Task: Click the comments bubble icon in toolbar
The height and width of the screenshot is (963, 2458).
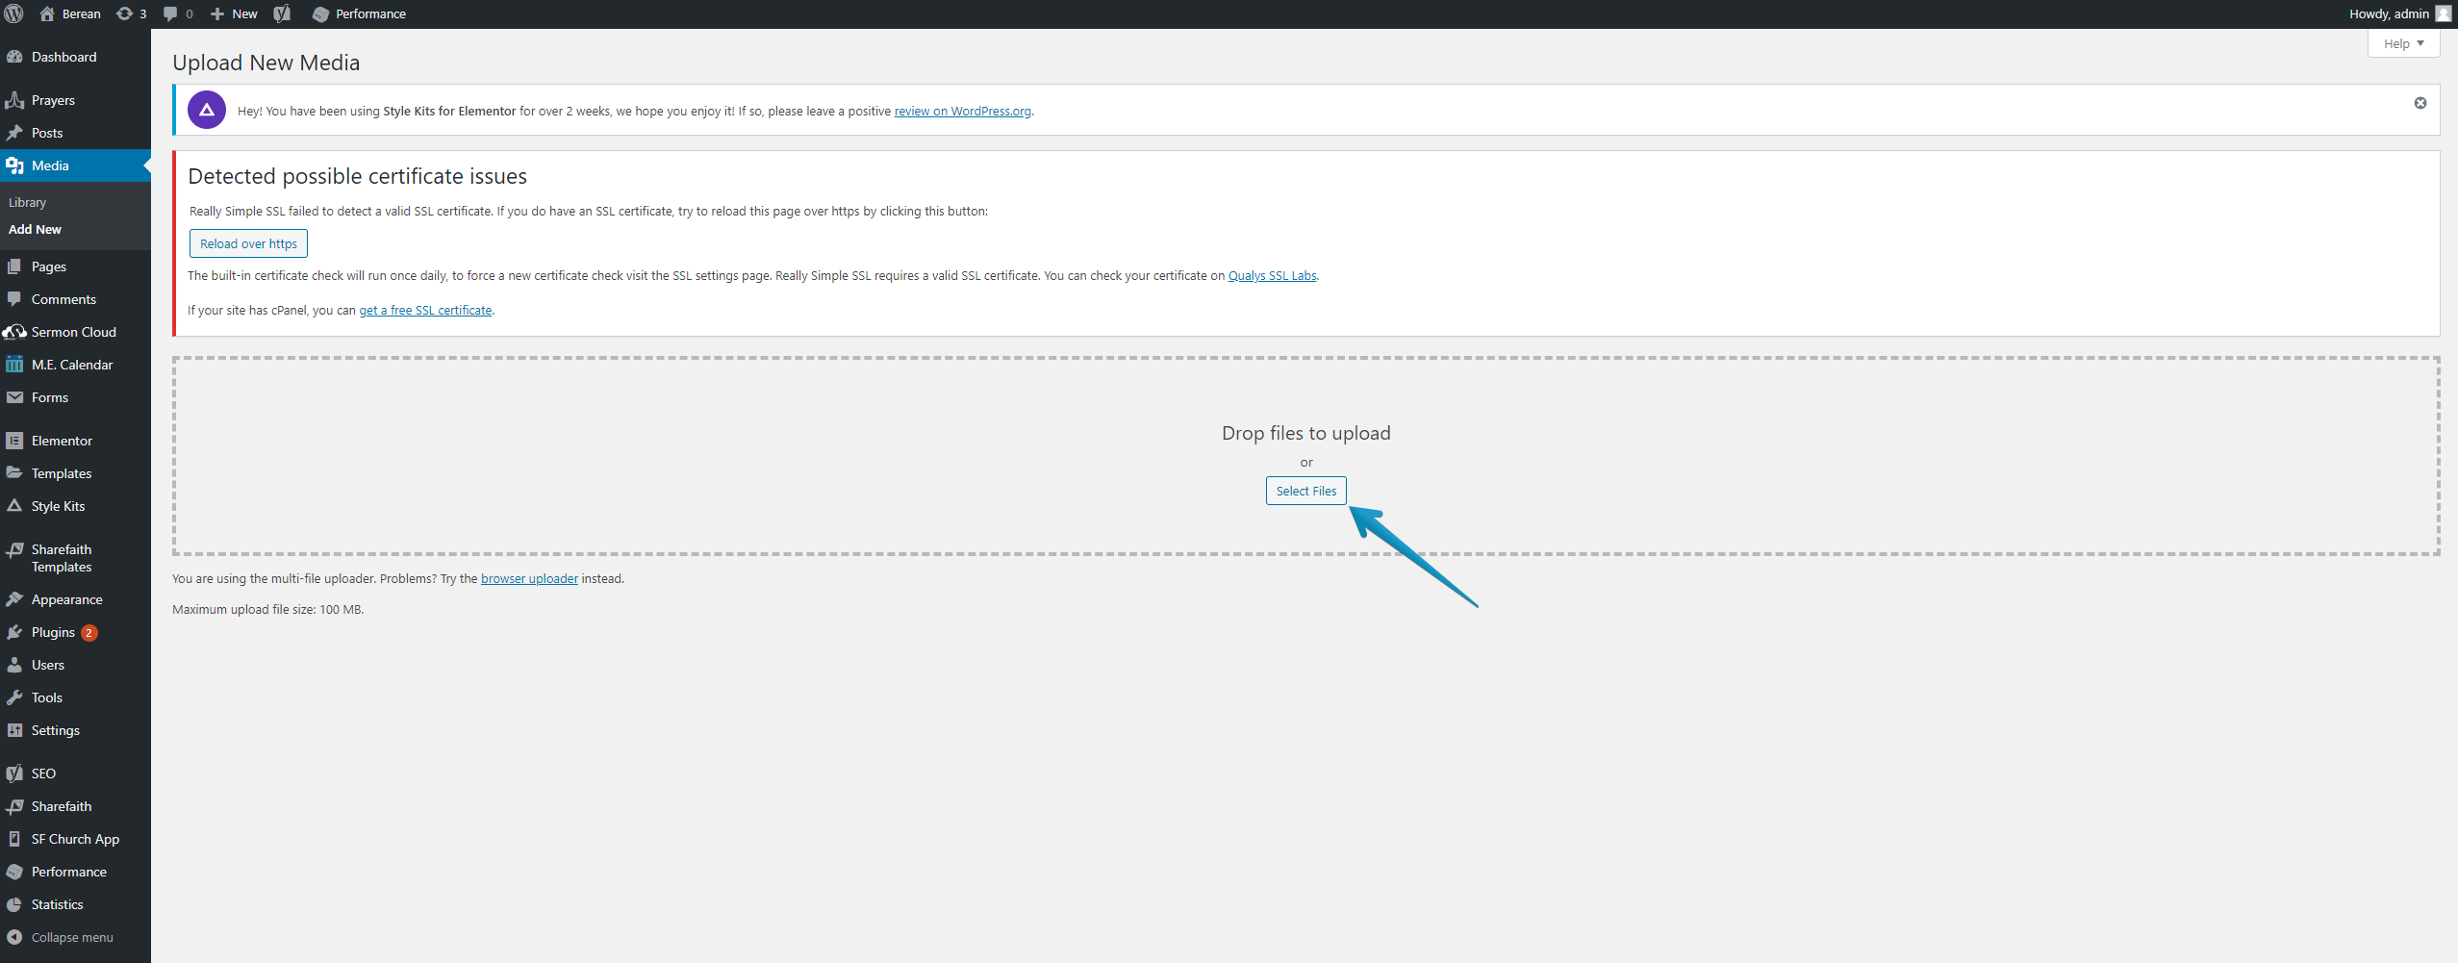Action: click(177, 13)
